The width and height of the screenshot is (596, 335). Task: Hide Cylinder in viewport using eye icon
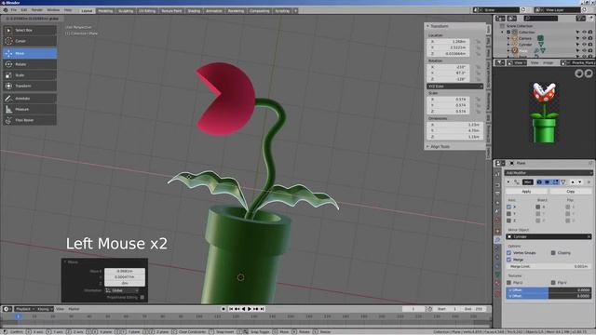pyautogui.click(x=584, y=45)
